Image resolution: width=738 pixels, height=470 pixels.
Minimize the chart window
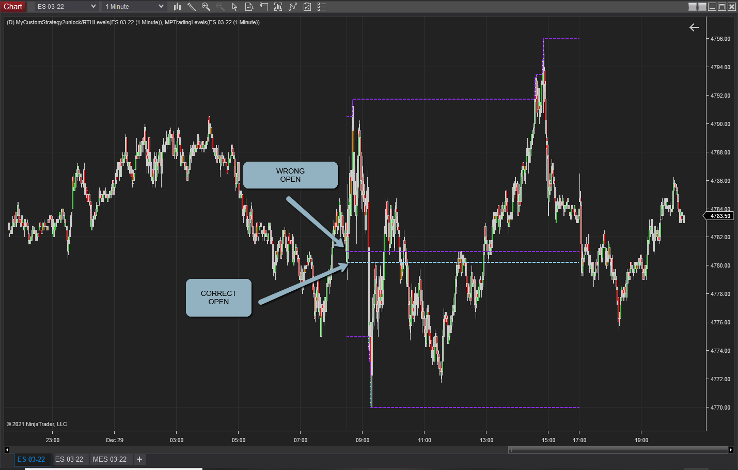coord(712,7)
